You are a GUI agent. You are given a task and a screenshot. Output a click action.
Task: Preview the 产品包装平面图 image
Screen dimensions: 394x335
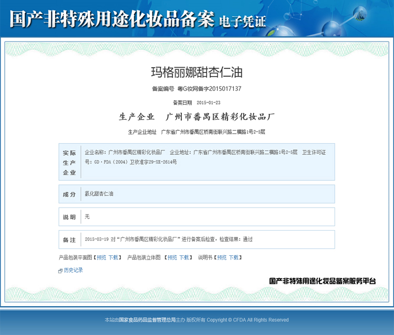click(x=101, y=257)
